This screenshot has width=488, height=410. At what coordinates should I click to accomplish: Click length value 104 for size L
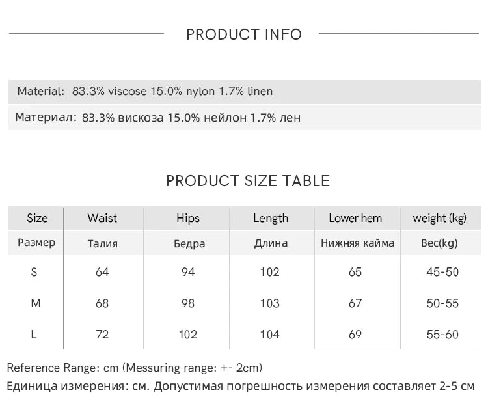pyautogui.click(x=270, y=335)
